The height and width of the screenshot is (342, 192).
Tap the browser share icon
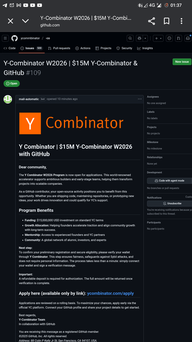[151, 21]
